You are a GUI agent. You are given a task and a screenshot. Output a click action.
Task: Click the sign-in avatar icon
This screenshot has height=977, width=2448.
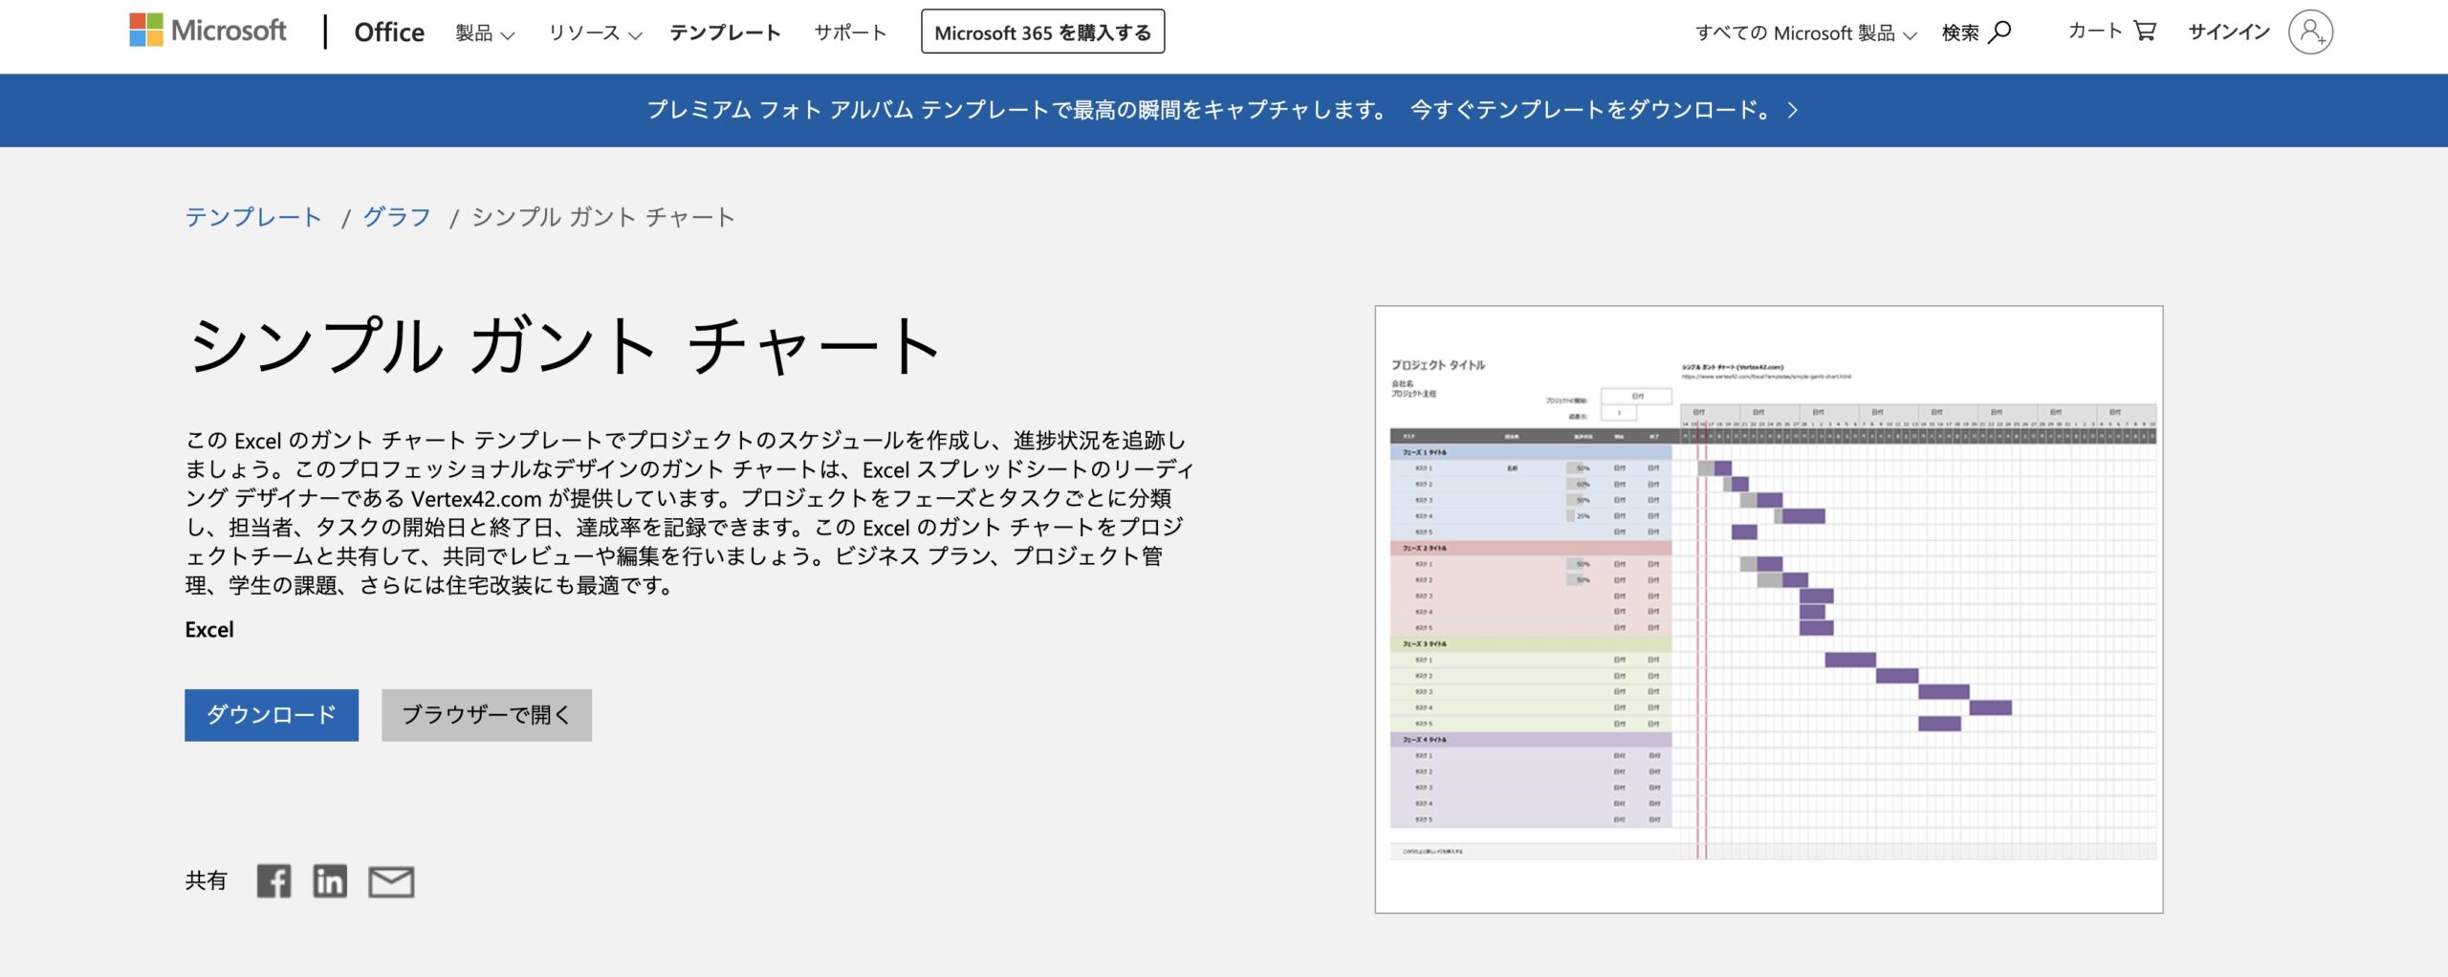coord(2310,32)
